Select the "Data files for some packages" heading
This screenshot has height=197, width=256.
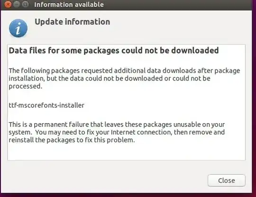click(x=114, y=50)
